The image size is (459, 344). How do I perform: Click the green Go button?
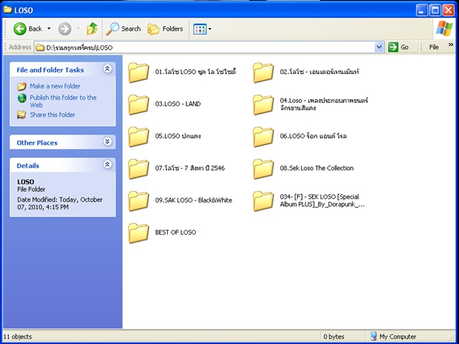[399, 47]
